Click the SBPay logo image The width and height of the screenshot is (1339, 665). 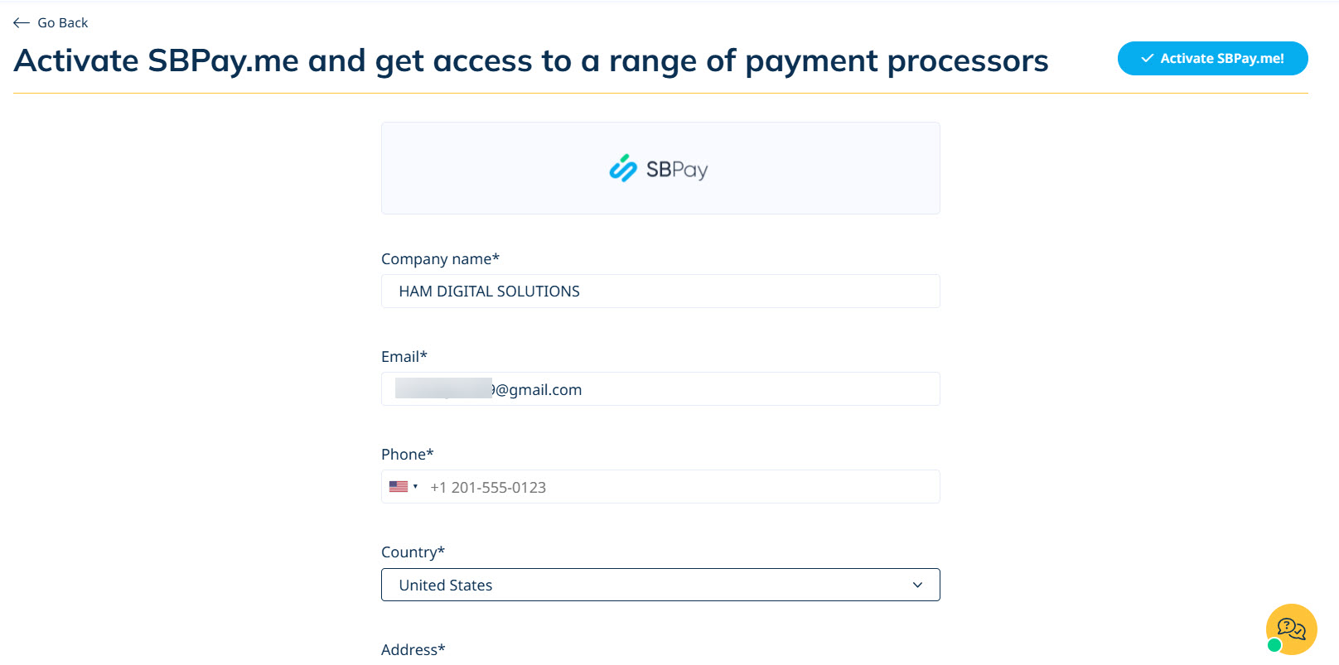click(x=659, y=168)
